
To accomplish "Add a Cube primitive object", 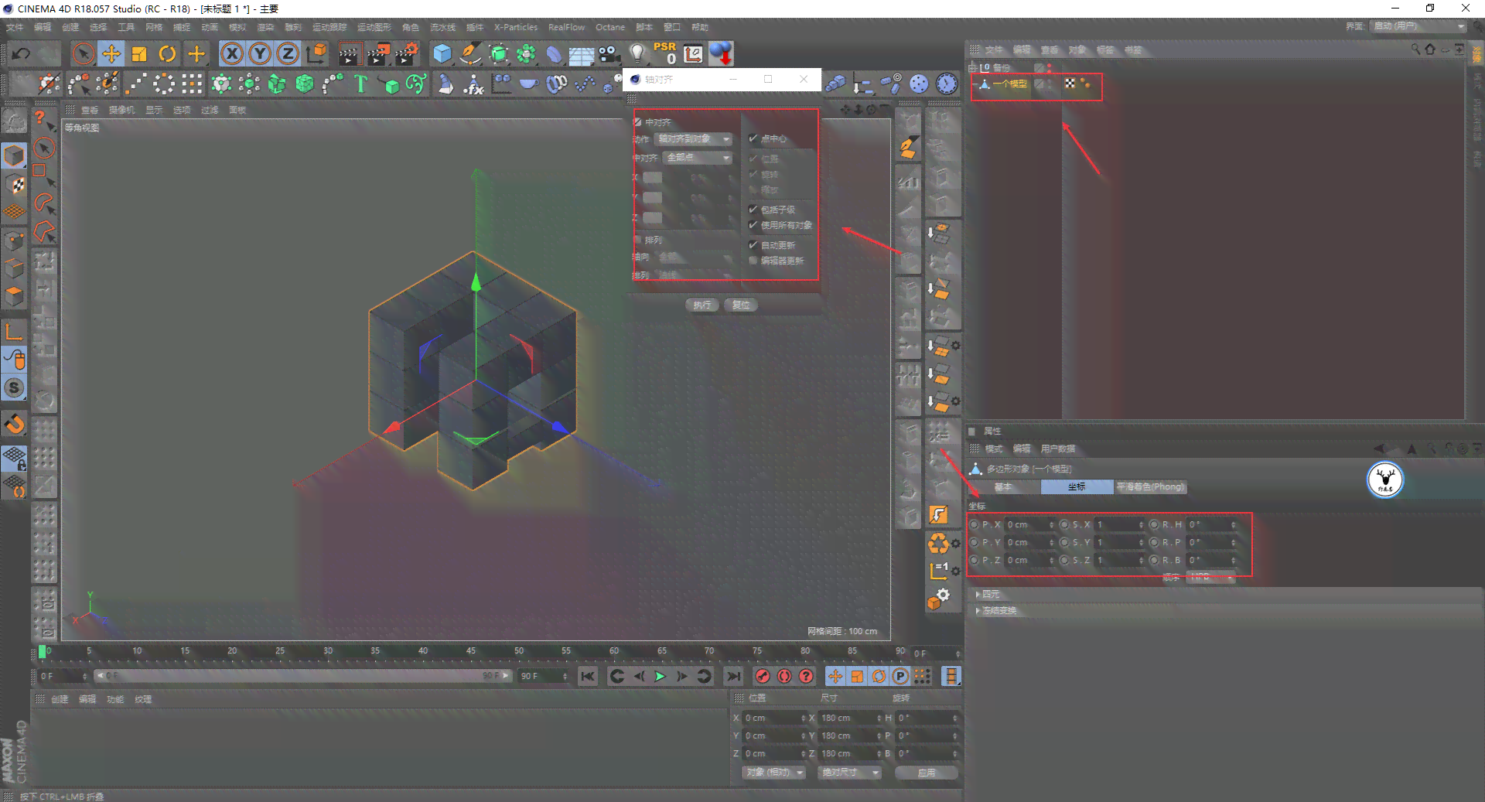I will pos(442,53).
